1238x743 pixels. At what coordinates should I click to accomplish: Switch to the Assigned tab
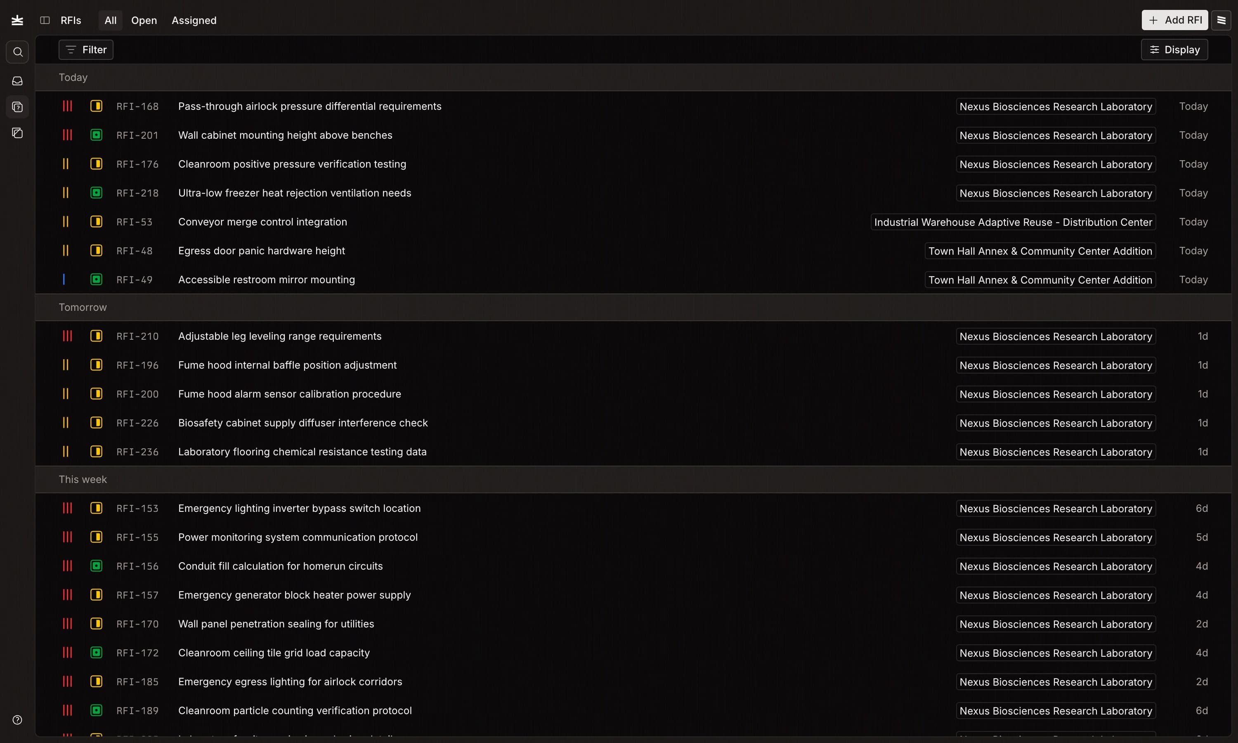tap(194, 20)
